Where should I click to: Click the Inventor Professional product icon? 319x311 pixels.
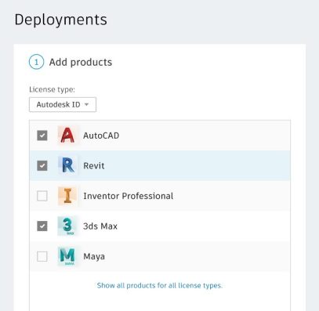pyautogui.click(x=67, y=196)
